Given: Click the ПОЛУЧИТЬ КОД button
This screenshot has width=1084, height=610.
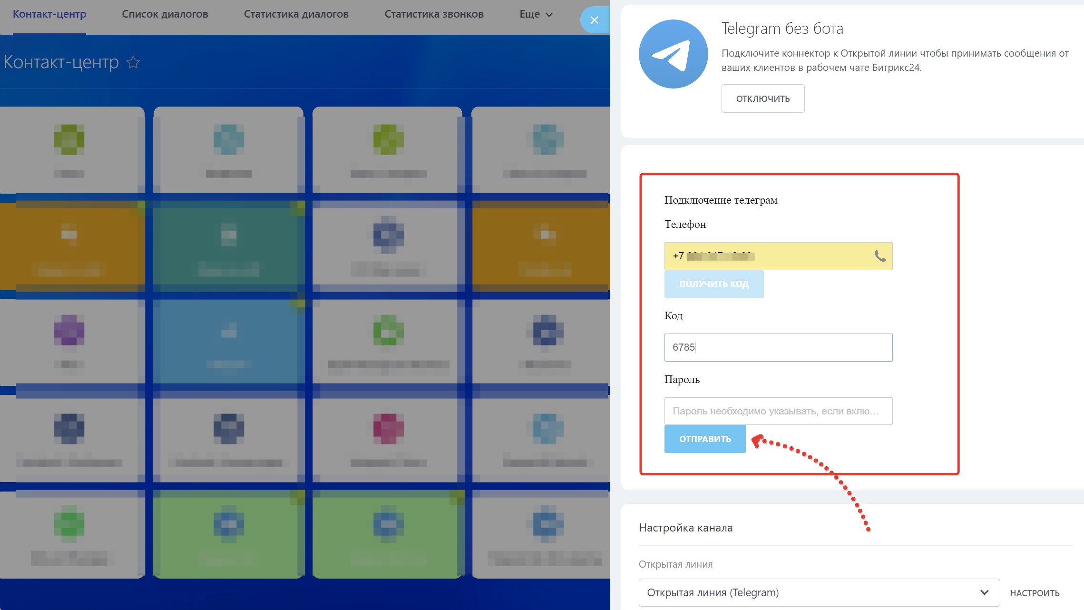Looking at the screenshot, I should coord(713,284).
